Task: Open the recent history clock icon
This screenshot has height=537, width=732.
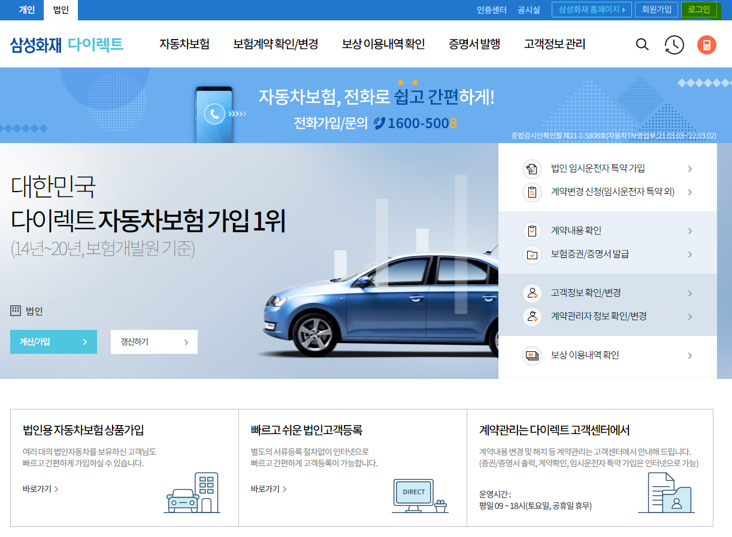Action: pos(674,45)
